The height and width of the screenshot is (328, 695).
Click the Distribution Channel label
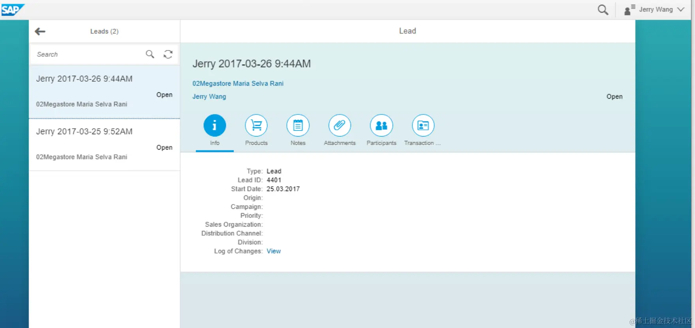tap(232, 234)
